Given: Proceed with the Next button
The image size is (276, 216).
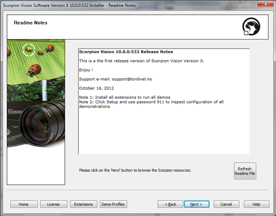Looking at the screenshot, I should point(196,204).
